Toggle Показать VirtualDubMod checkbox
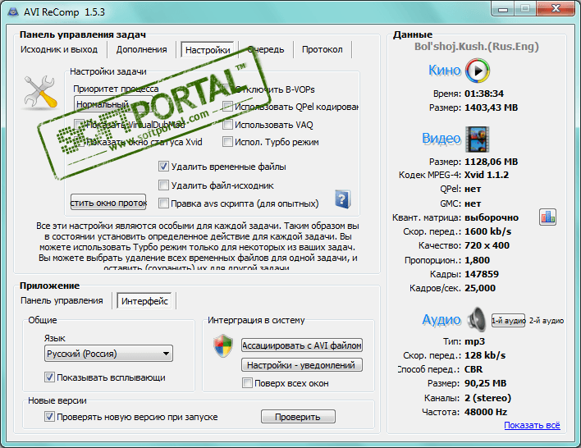The height and width of the screenshot is (448, 581). (80, 125)
